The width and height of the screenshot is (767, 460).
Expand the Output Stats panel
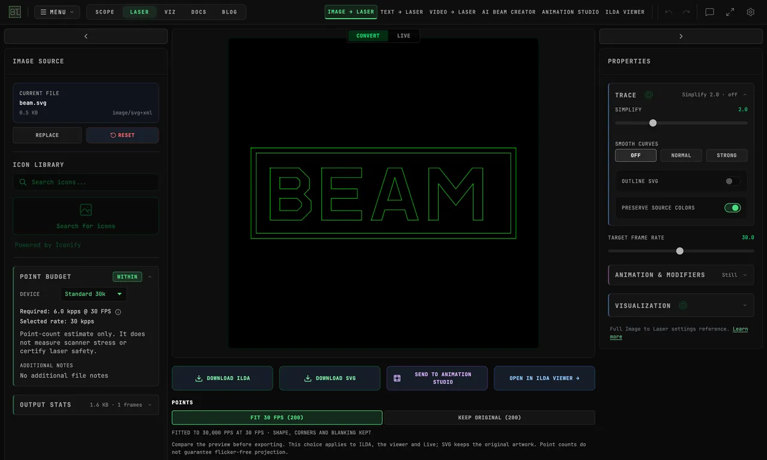click(86, 405)
